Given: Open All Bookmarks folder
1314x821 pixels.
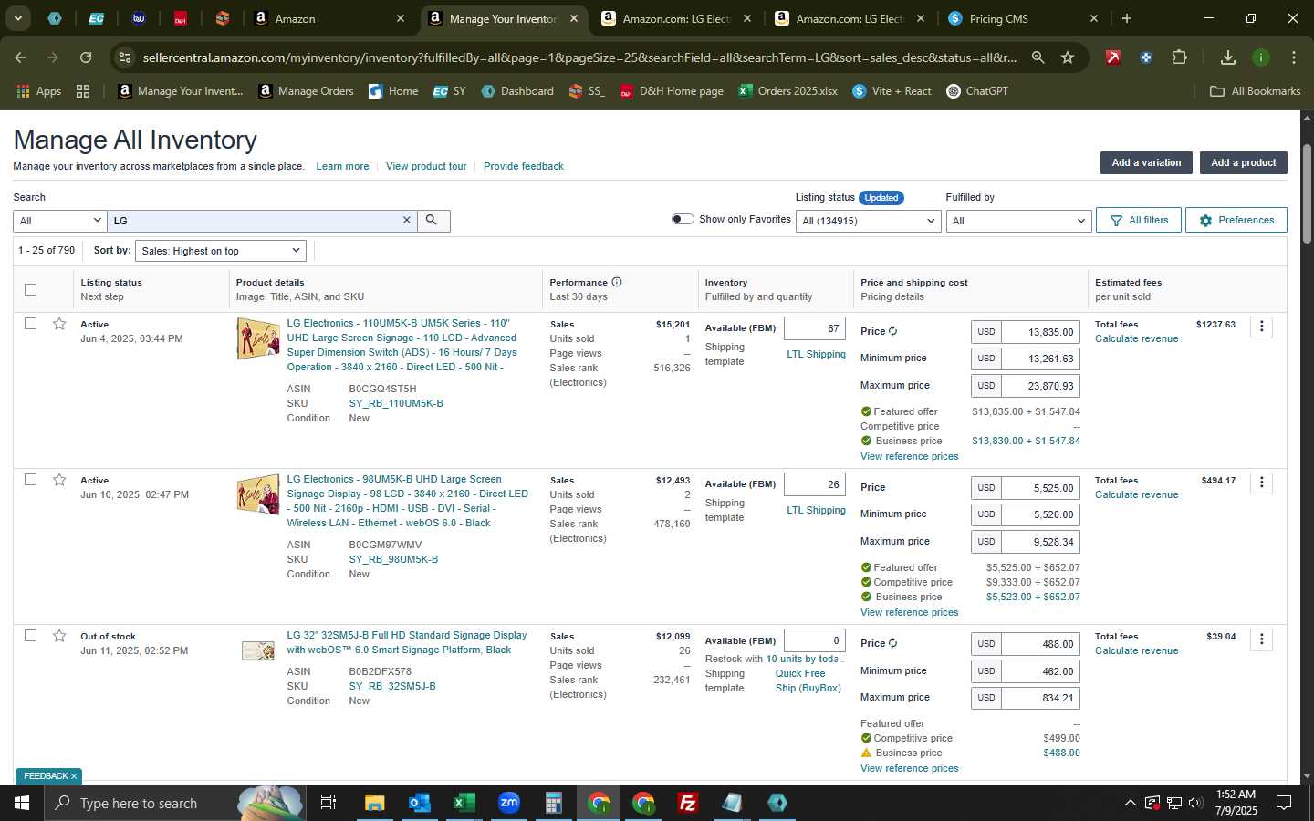Looking at the screenshot, I should coord(1255,91).
